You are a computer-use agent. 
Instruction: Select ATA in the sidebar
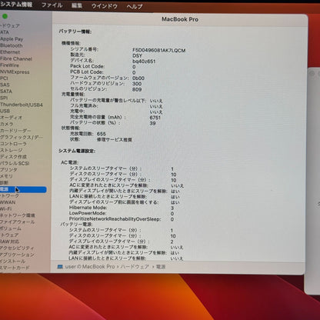[x=5, y=32]
